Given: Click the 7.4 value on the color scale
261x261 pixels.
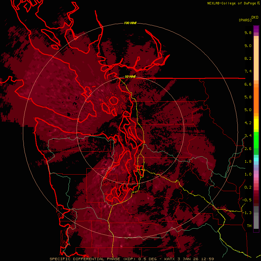Looking at the screenshot, I should (x=248, y=71).
